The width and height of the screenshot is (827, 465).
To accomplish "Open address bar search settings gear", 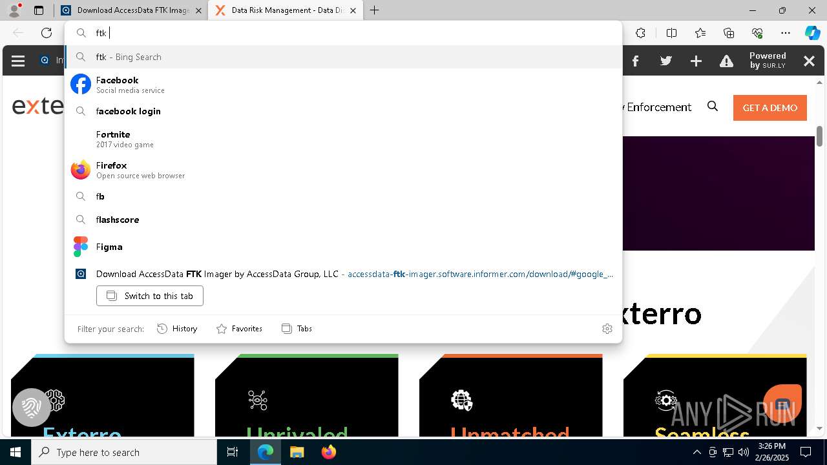I will pos(607,329).
